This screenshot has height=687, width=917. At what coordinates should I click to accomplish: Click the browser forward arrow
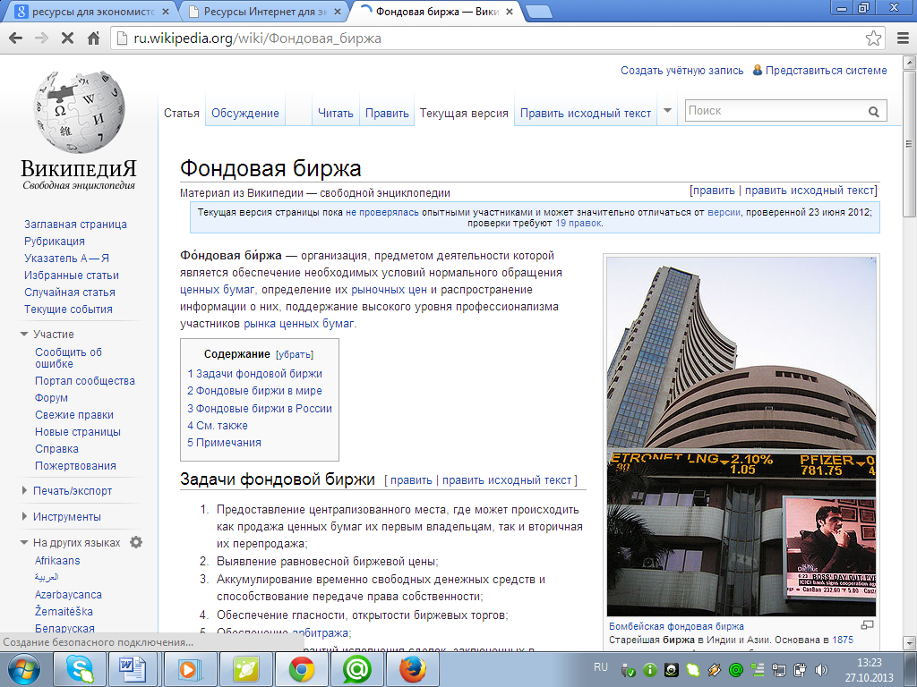tap(41, 38)
